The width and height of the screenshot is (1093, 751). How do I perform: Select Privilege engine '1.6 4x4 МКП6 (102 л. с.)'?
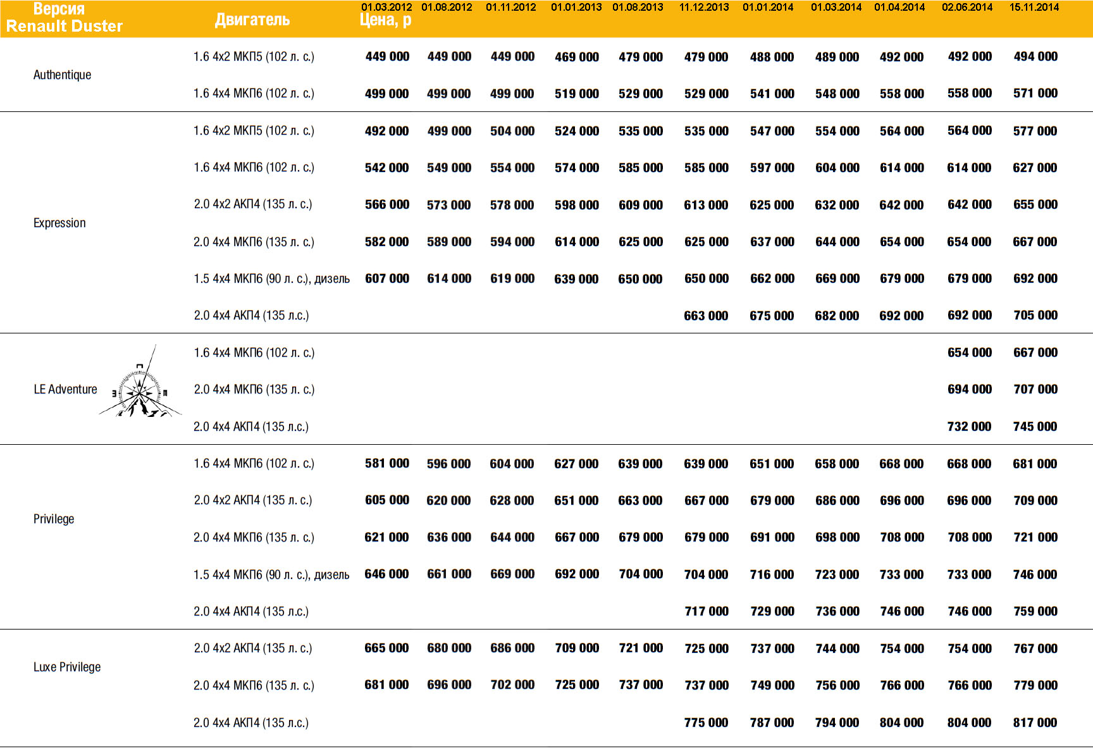coord(254,463)
